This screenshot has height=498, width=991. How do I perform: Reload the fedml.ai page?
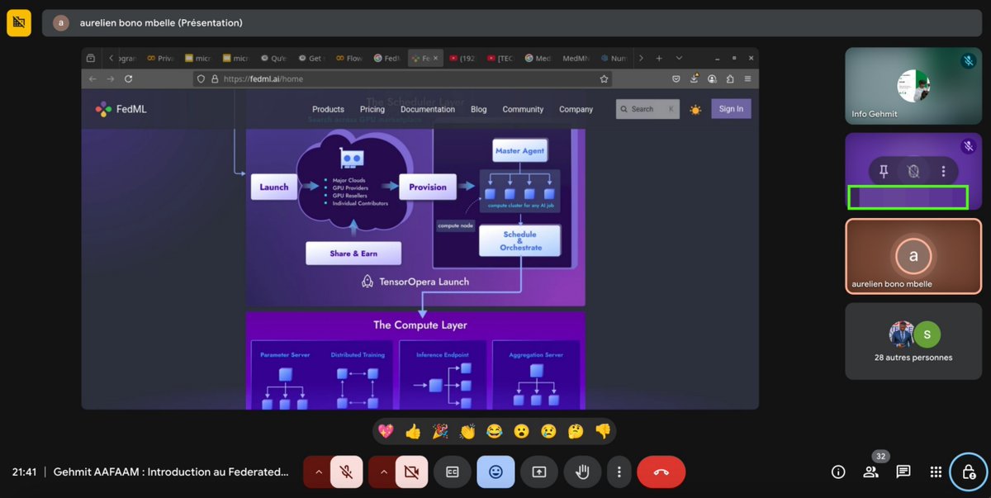129,79
